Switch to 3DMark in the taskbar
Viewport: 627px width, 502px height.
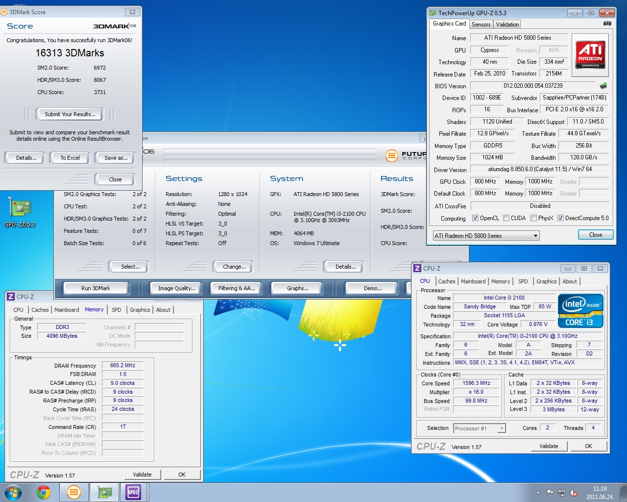click(x=74, y=492)
